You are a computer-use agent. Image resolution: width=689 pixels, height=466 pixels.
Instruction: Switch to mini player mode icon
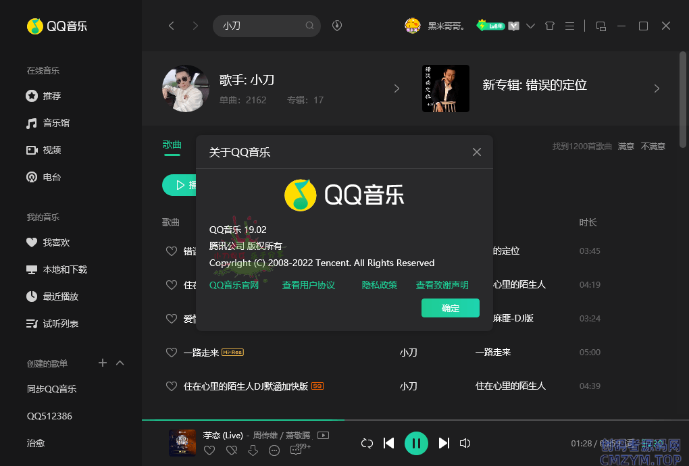[601, 26]
